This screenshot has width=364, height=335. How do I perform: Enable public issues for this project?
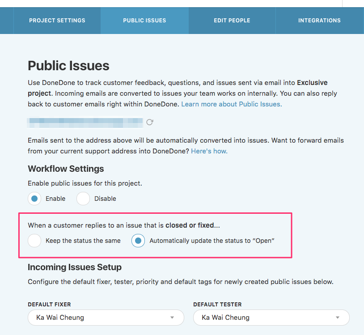(34, 199)
